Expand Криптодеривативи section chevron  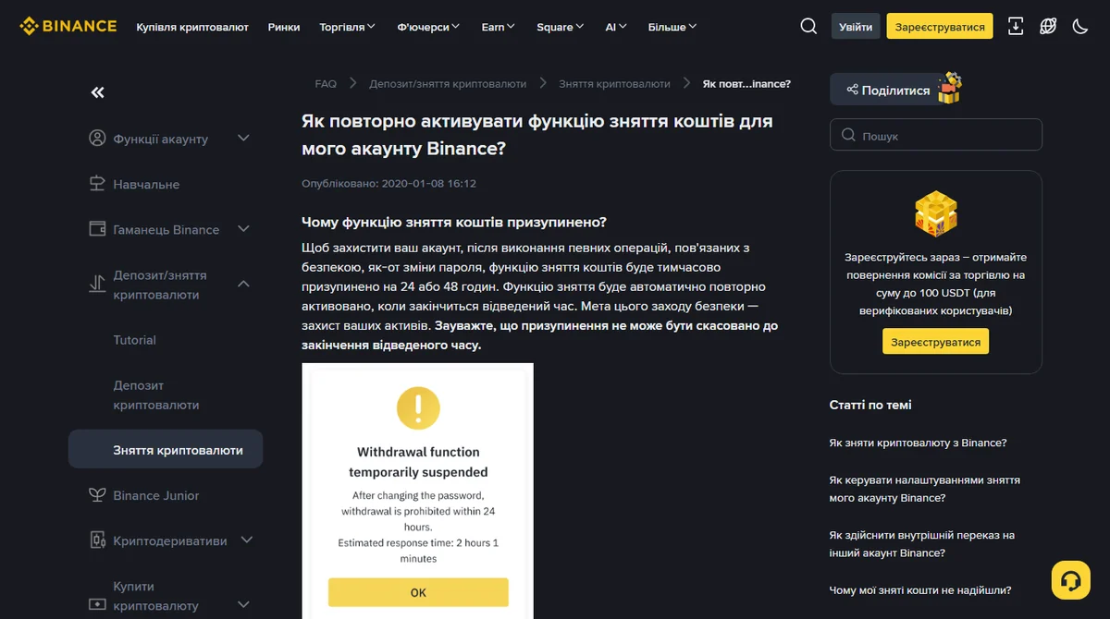(246, 540)
